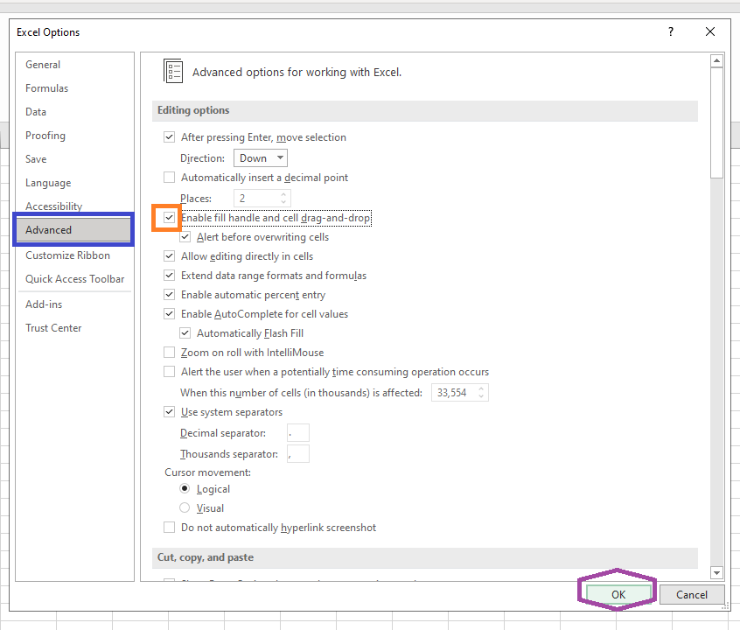Screen dimensions: 740x630
Task: Enable Do not automatically hyperlink screenshot
Action: (169, 527)
